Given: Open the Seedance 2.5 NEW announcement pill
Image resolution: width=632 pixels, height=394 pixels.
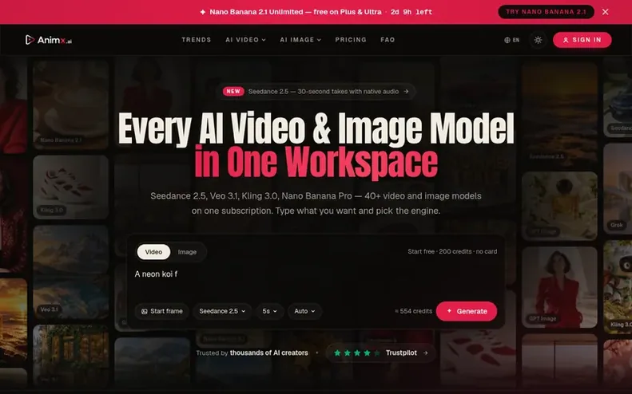Looking at the screenshot, I should pos(316,92).
